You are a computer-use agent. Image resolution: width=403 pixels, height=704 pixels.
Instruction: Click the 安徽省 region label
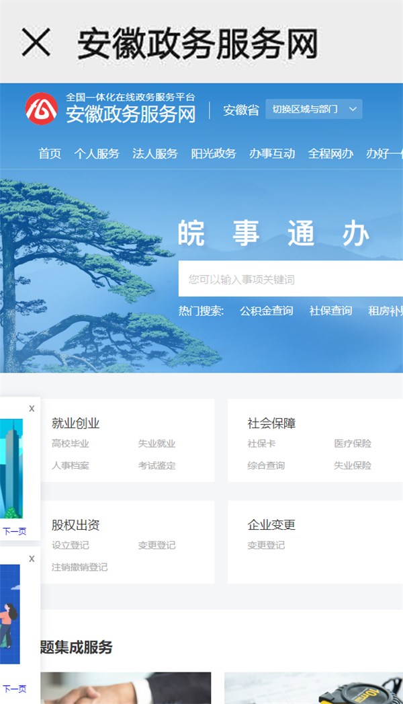point(241,110)
